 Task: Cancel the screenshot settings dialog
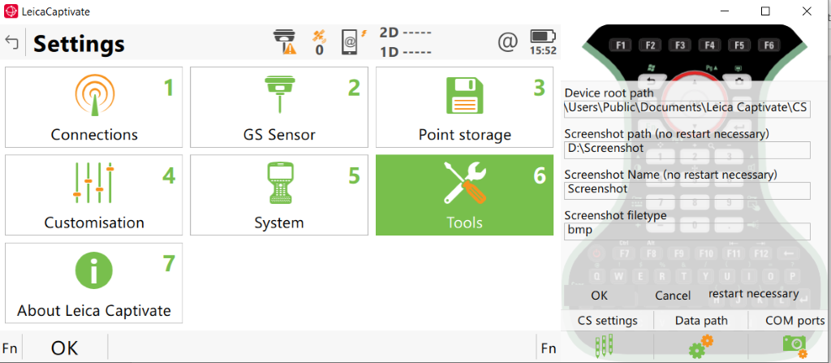pos(673,295)
